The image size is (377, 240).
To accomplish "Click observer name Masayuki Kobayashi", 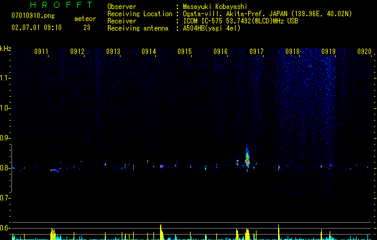I will (x=215, y=7).
